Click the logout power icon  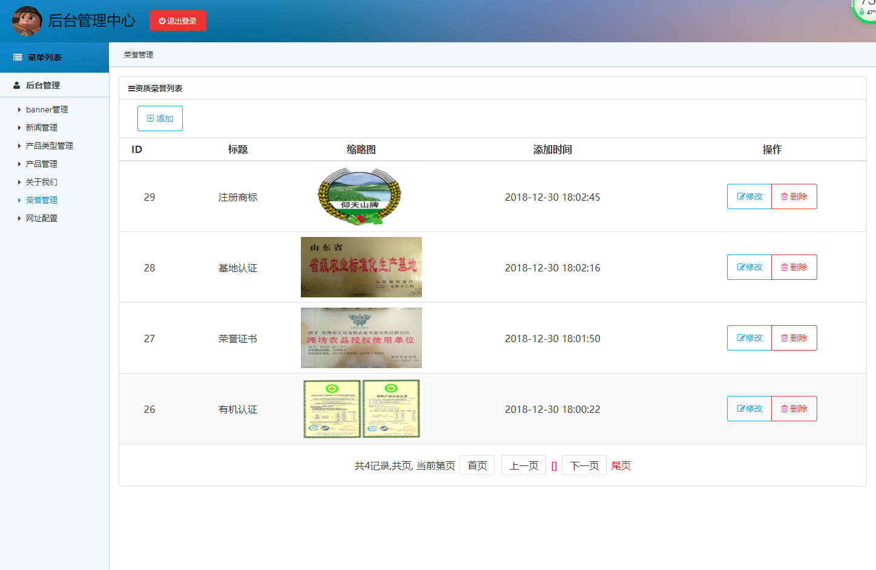[163, 20]
